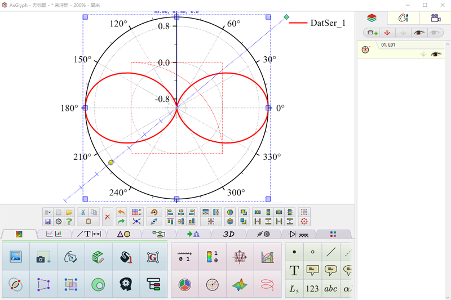Open file with yellow folder icon
This screenshot has height=300, width=451.
click(69, 212)
